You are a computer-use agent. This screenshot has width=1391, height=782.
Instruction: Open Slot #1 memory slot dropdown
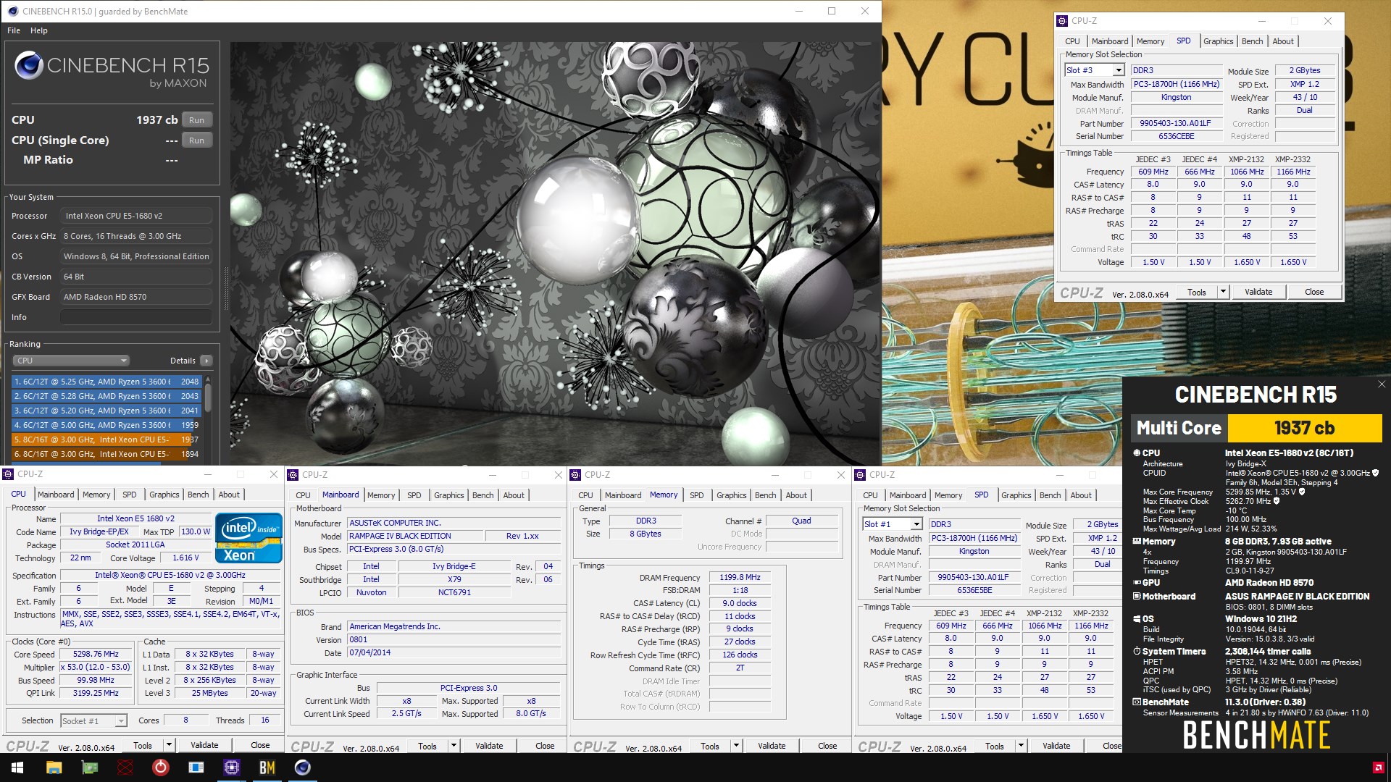click(916, 524)
